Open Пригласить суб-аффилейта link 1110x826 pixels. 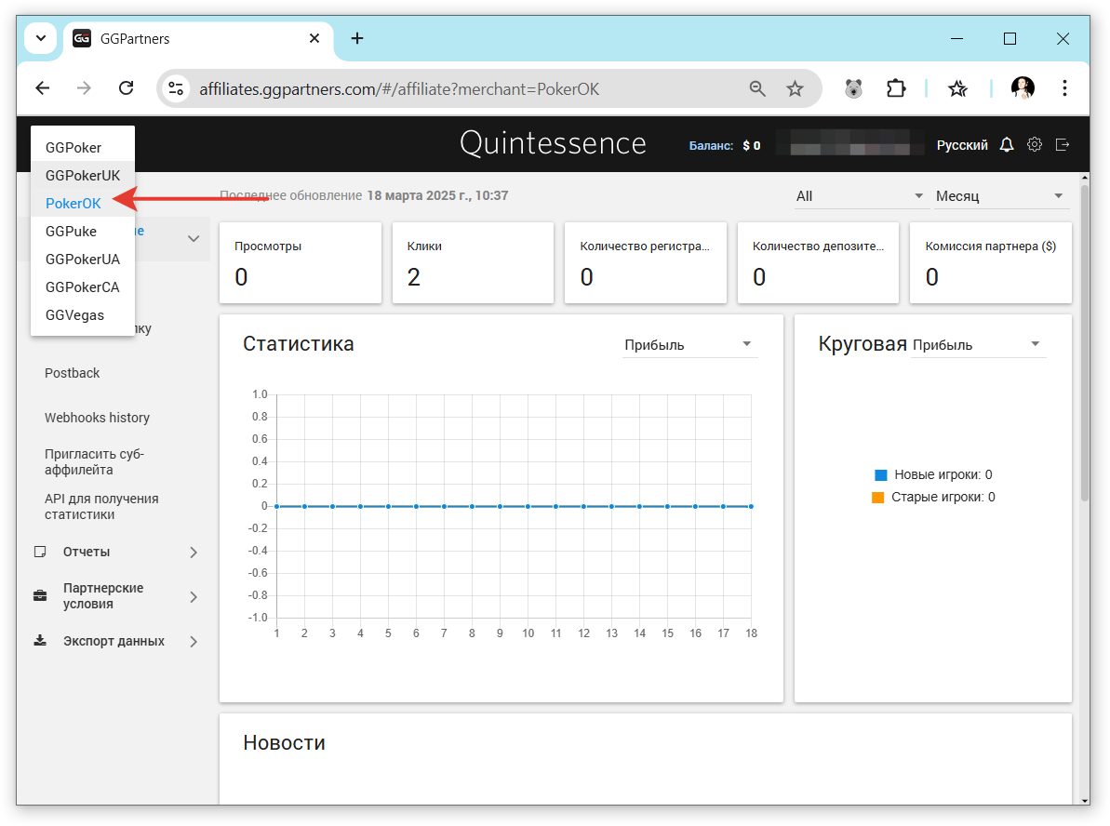coord(94,461)
